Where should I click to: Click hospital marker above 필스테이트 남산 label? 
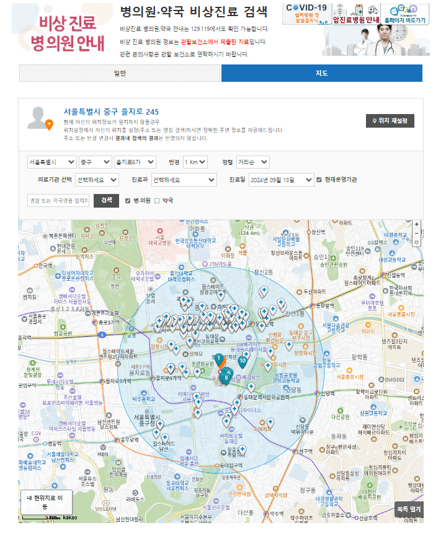pos(165,438)
